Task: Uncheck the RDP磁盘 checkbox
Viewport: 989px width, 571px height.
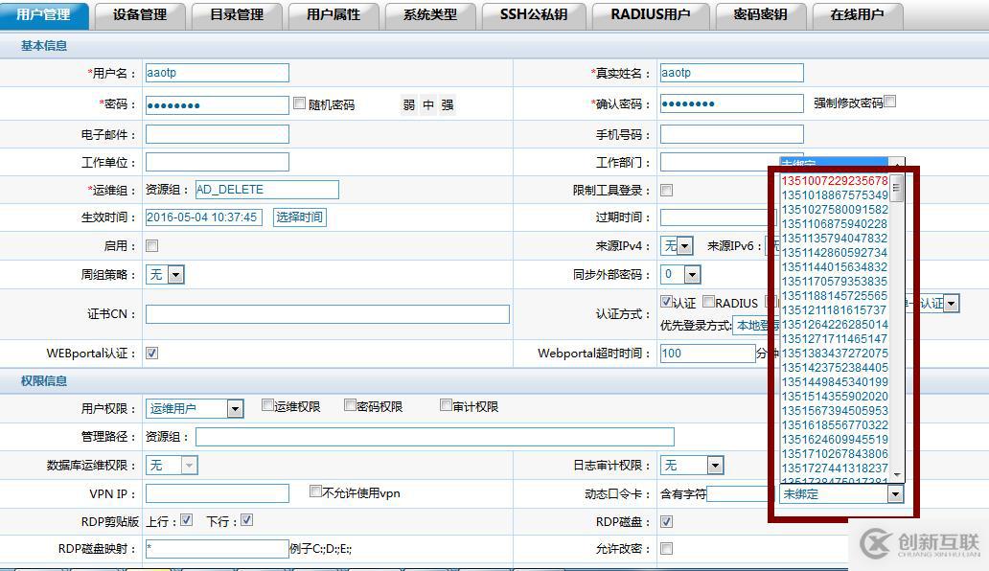Action: point(667,522)
